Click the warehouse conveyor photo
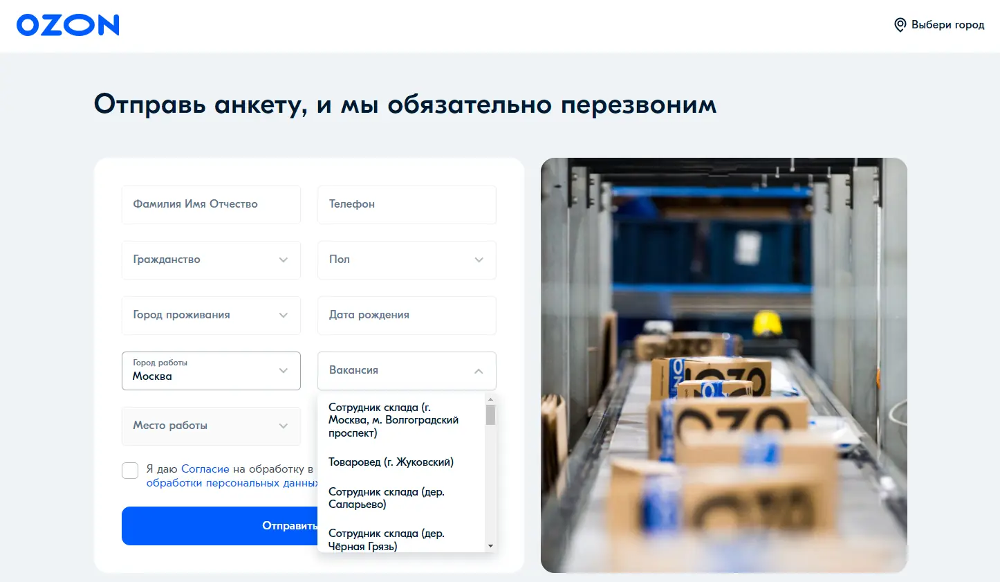 tap(723, 365)
